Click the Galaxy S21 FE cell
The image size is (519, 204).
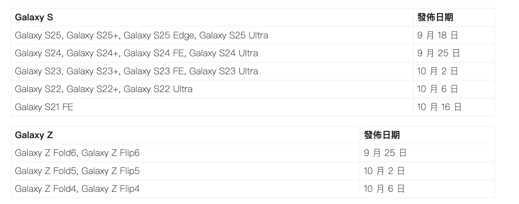[x=44, y=107]
